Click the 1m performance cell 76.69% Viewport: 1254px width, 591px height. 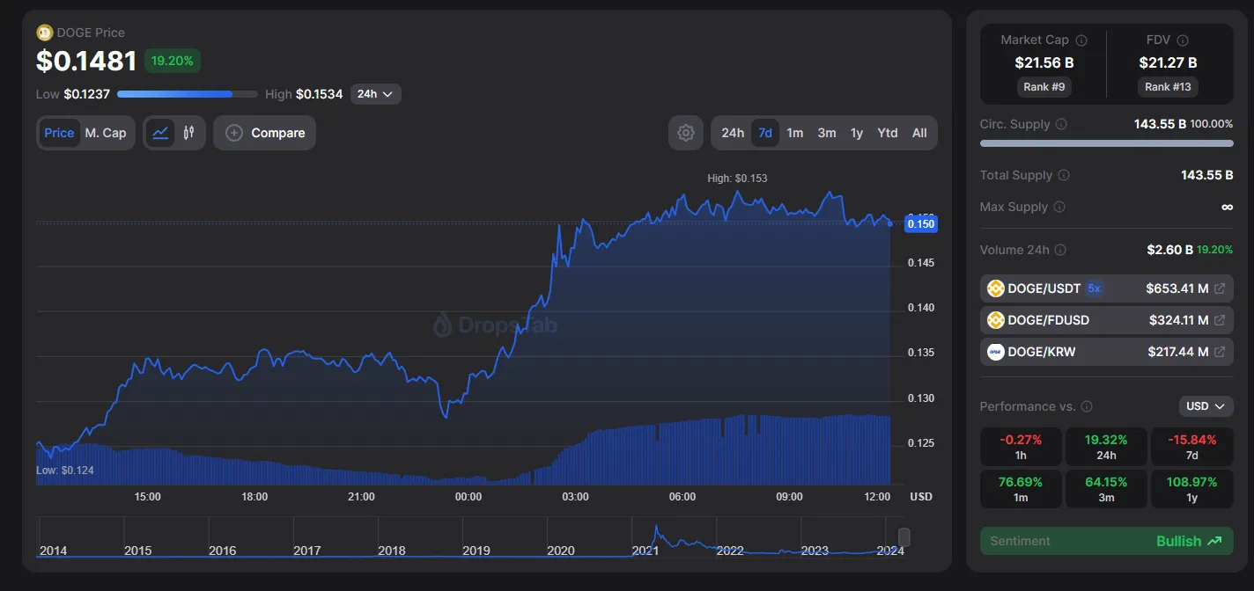(1021, 489)
